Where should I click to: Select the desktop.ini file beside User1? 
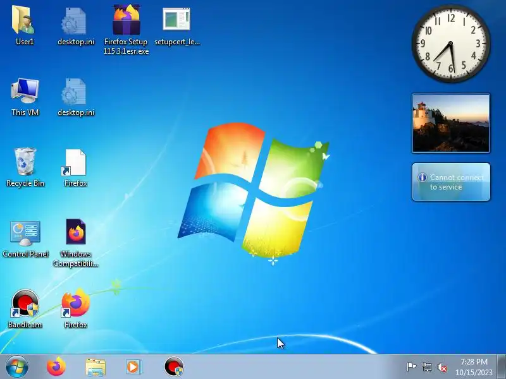pos(74,21)
